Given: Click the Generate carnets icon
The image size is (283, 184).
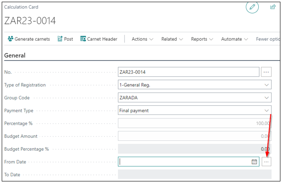Looking at the screenshot, I should coord(10,39).
